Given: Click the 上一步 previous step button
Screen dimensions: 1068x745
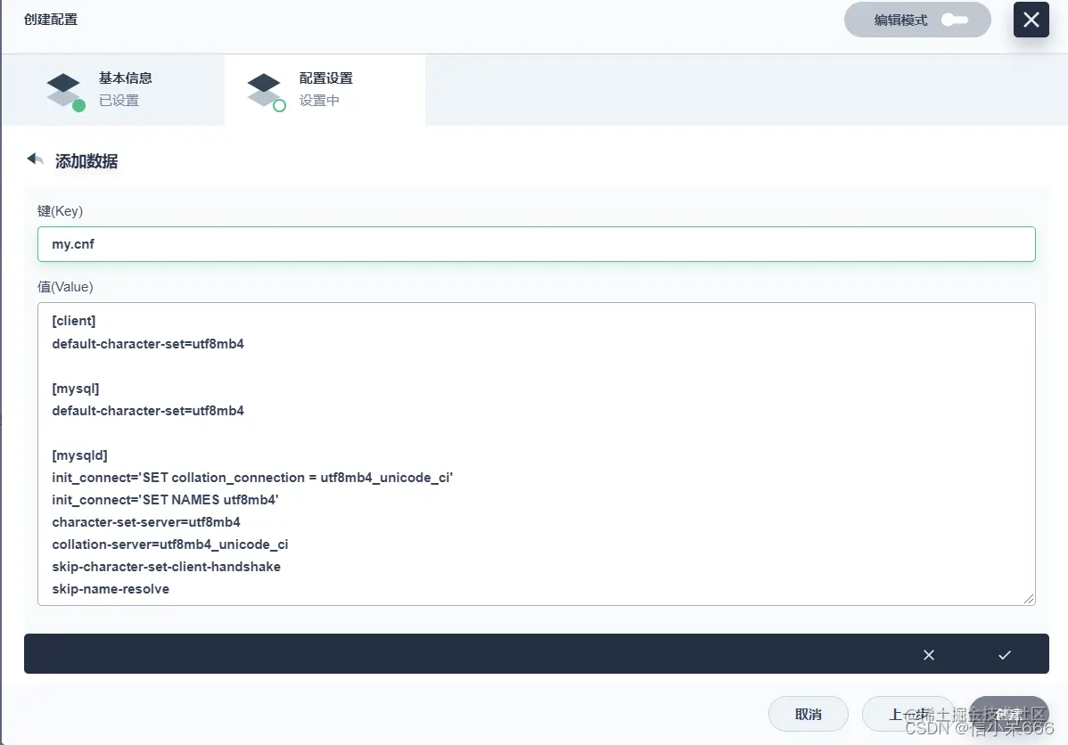Looking at the screenshot, I should coord(908,714).
